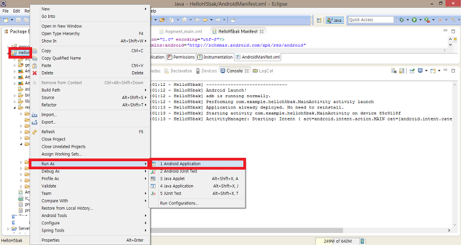Choose Delete from the context menu
Image resolution: width=461 pixels, height=245 pixels.
pyautogui.click(x=90, y=73)
